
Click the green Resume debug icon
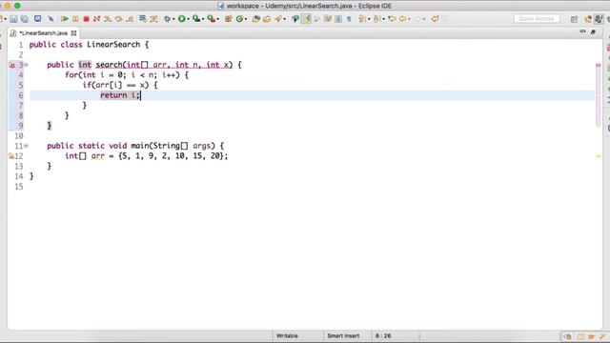(x=65, y=19)
